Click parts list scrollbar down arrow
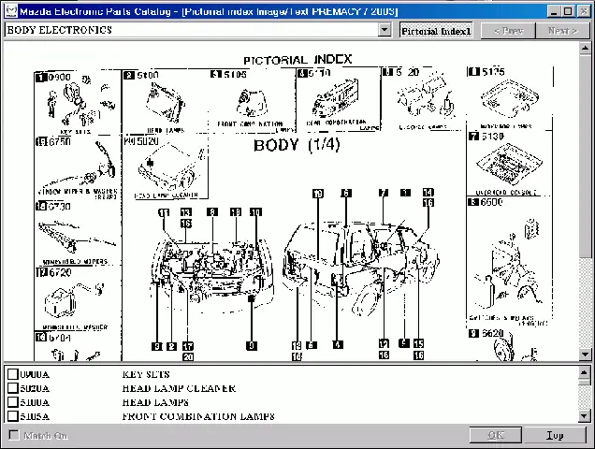 coord(585,416)
